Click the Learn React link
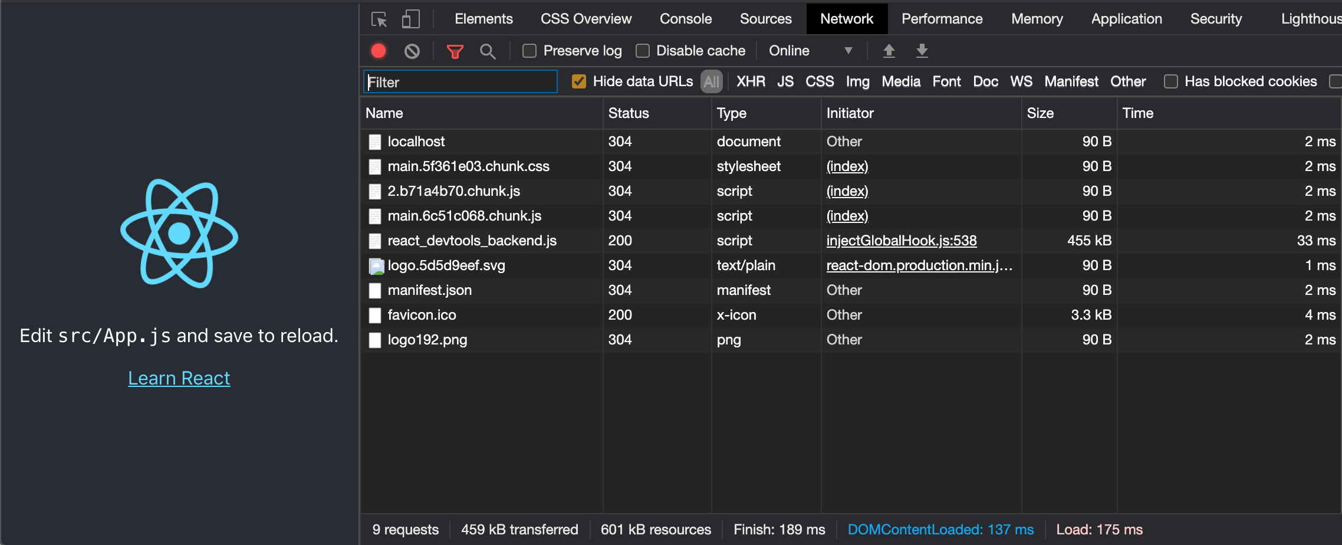This screenshot has width=1342, height=545. pyautogui.click(x=179, y=378)
